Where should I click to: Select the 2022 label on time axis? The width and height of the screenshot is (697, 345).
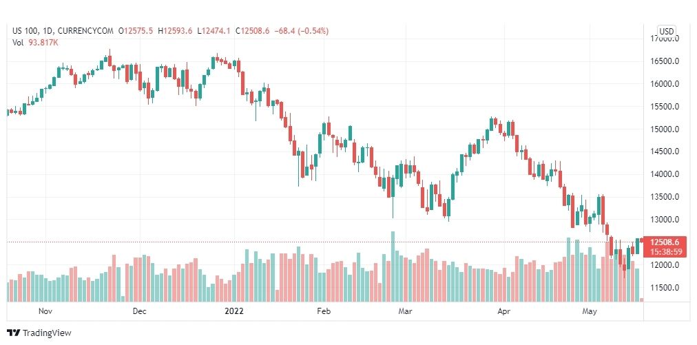tap(233, 311)
